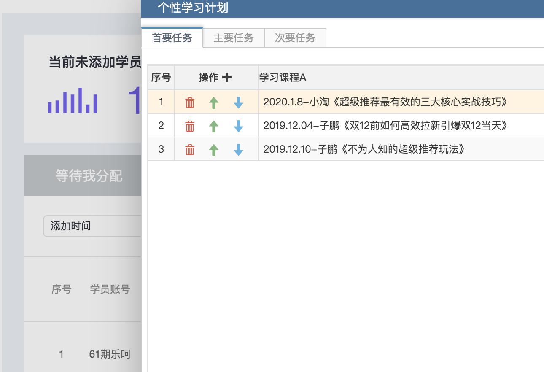
Task: Open the 添加时间 dropdown
Action: click(x=92, y=226)
